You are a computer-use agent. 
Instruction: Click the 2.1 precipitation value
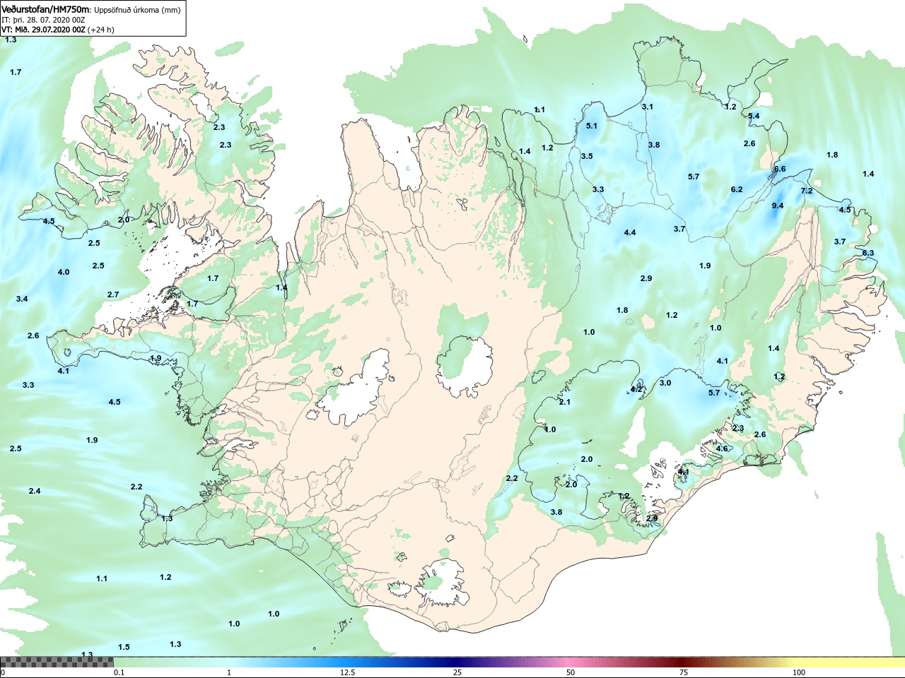pyautogui.click(x=564, y=402)
